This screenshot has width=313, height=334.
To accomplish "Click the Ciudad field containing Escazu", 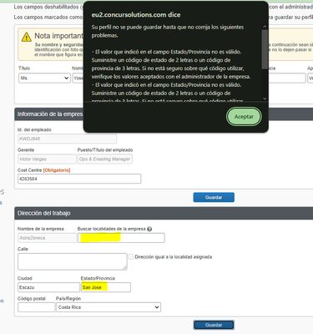I will coord(48,287).
